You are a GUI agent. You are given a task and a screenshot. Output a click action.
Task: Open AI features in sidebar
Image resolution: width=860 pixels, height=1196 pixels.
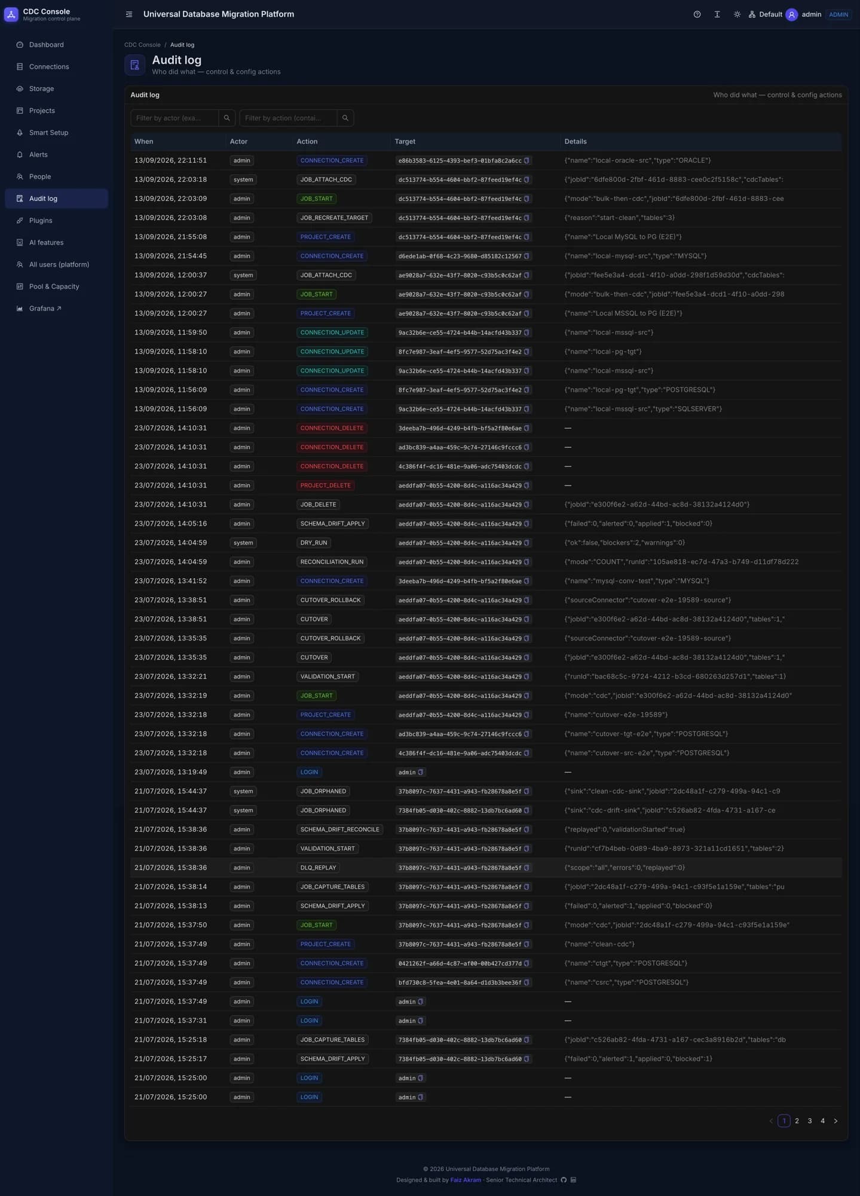[x=56, y=243]
